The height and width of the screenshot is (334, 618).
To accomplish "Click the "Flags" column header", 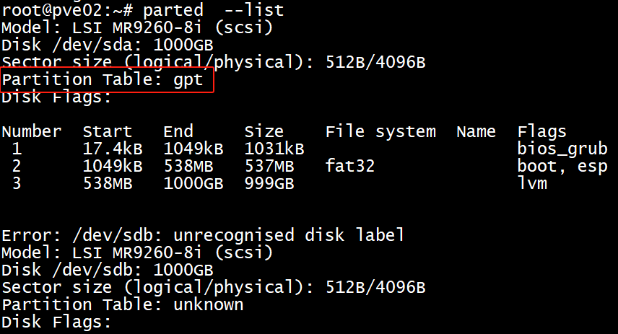I will tap(542, 131).
